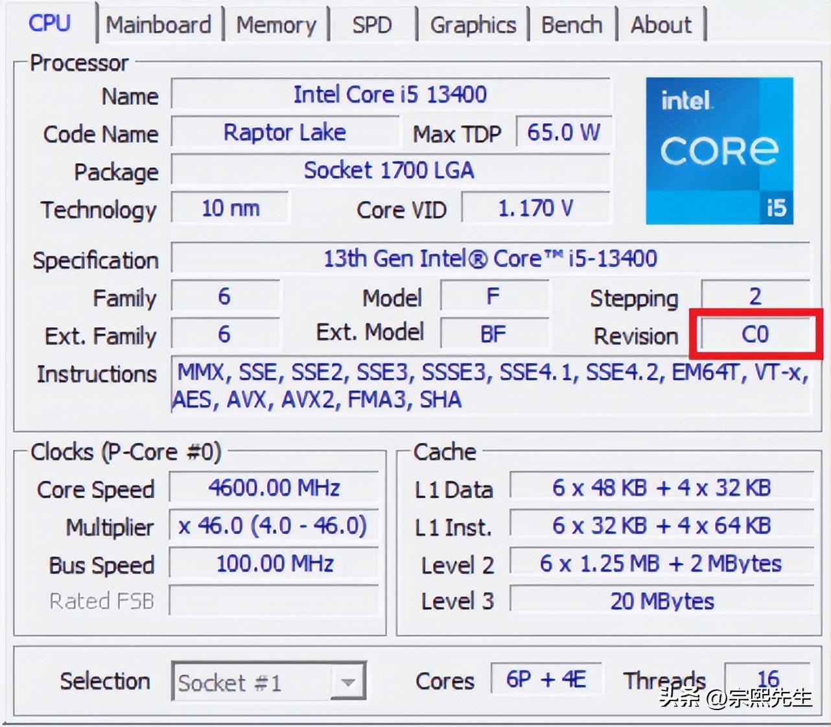Click the Core VID field showing 1.170 V
Screen dimensions: 831x727
(x=536, y=208)
